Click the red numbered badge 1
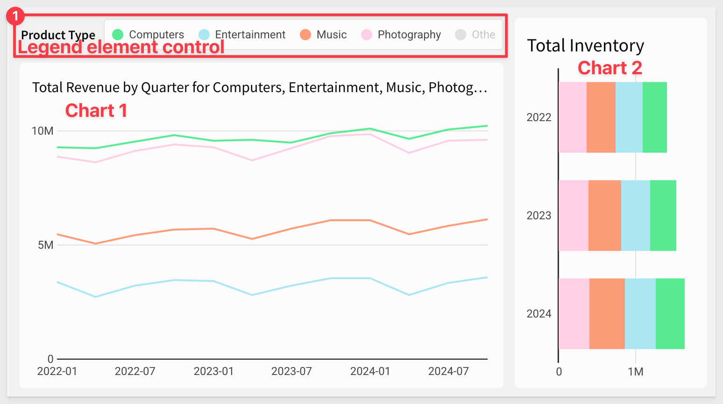 coord(15,17)
